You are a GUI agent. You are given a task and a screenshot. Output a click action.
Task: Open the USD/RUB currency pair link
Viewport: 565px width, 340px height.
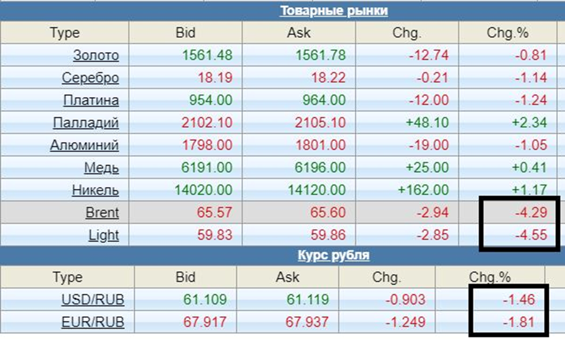coord(92,299)
